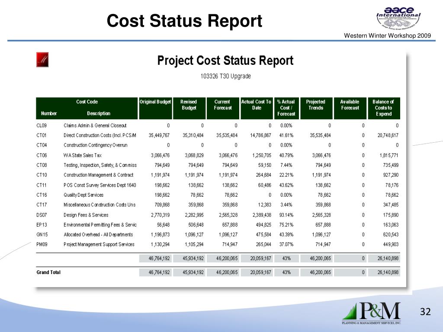Click original budget value 709,868
Viewport: 443px width, 332px height.
(162, 204)
